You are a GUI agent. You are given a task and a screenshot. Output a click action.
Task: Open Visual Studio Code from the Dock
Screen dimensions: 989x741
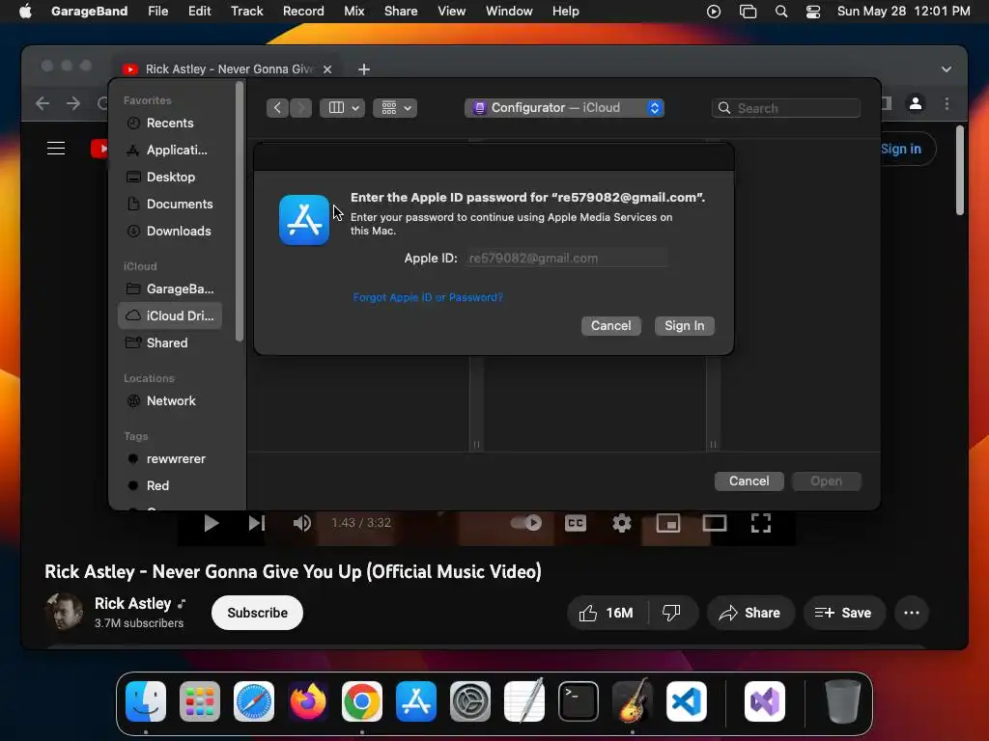(687, 701)
